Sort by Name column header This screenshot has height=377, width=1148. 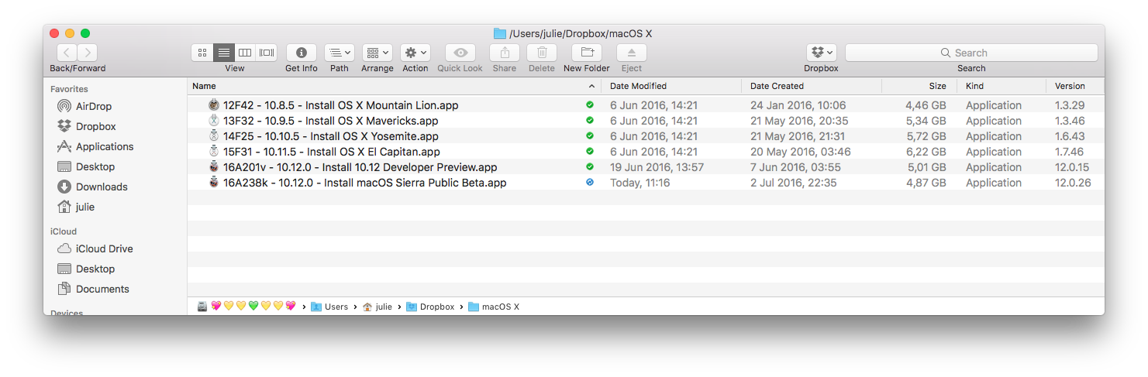(x=394, y=86)
